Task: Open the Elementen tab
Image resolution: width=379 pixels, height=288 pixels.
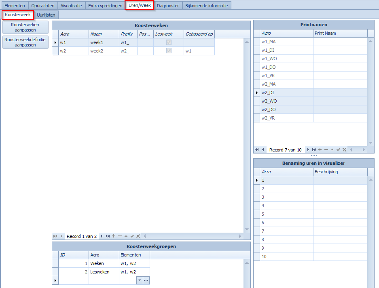Action: (15, 6)
